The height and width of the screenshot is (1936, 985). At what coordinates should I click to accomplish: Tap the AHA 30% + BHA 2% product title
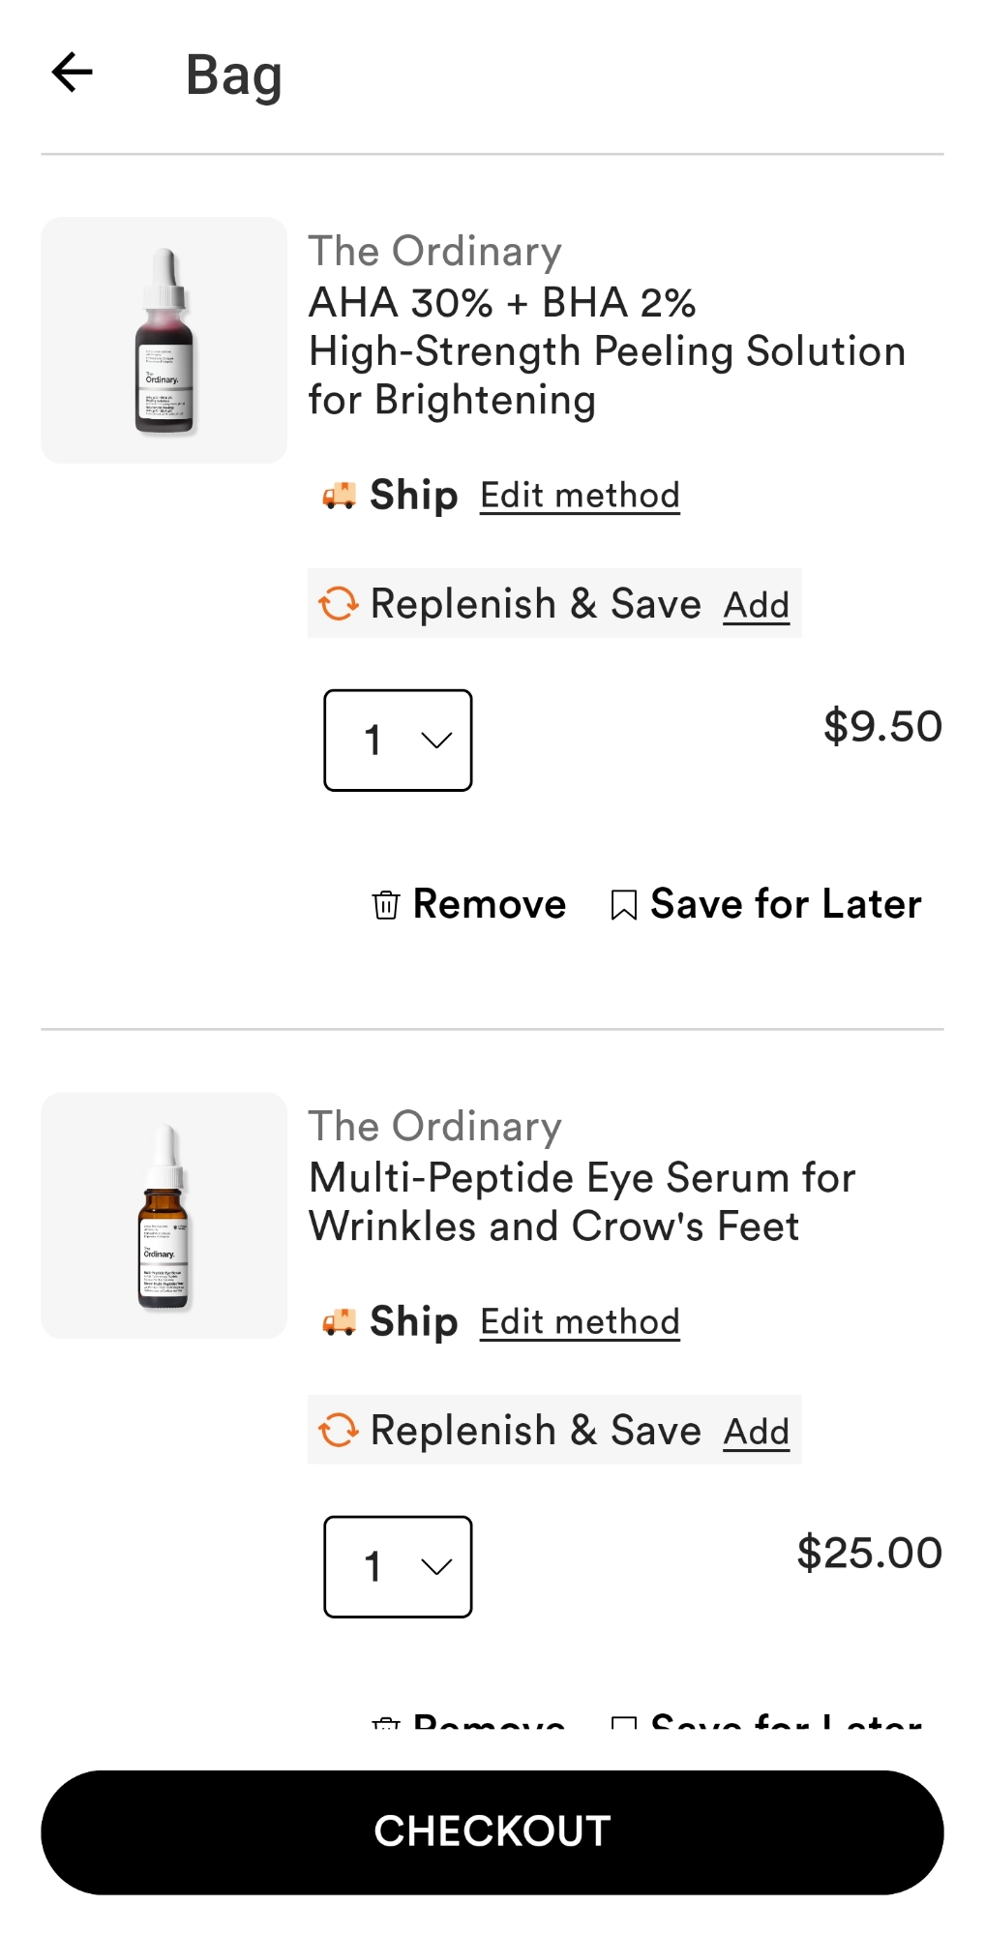[607, 351]
